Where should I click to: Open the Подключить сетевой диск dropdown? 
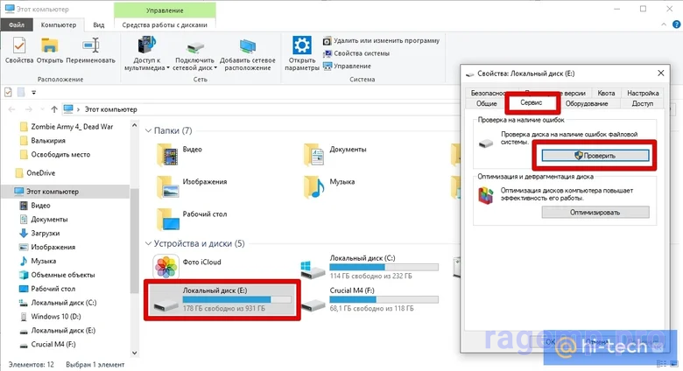pos(194,66)
